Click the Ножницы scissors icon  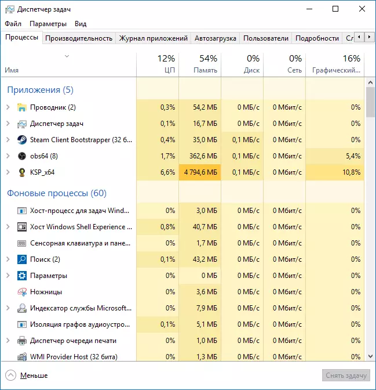(x=22, y=292)
